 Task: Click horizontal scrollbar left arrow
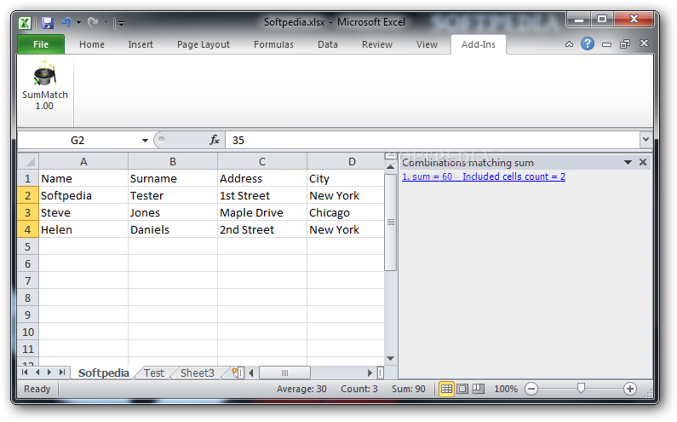[251, 373]
